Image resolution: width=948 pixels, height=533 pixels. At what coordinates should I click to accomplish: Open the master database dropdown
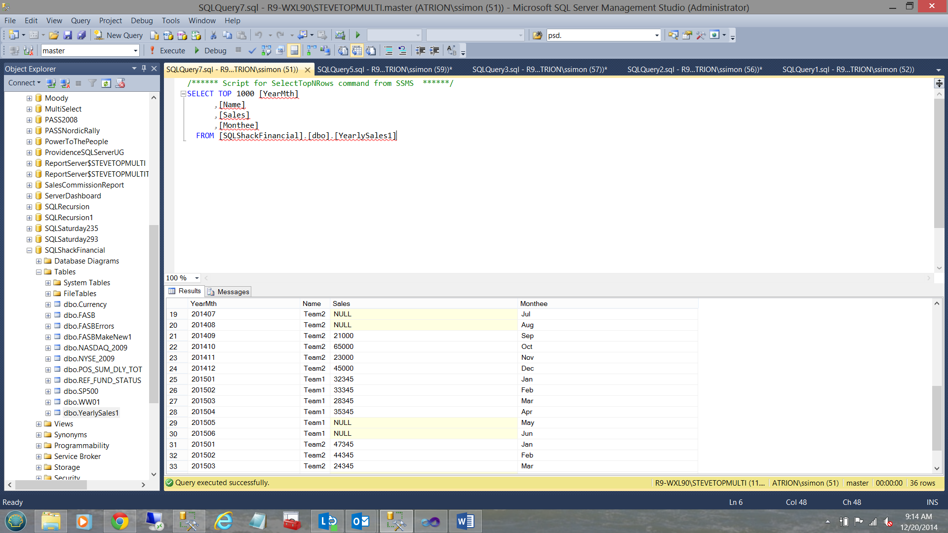[135, 50]
